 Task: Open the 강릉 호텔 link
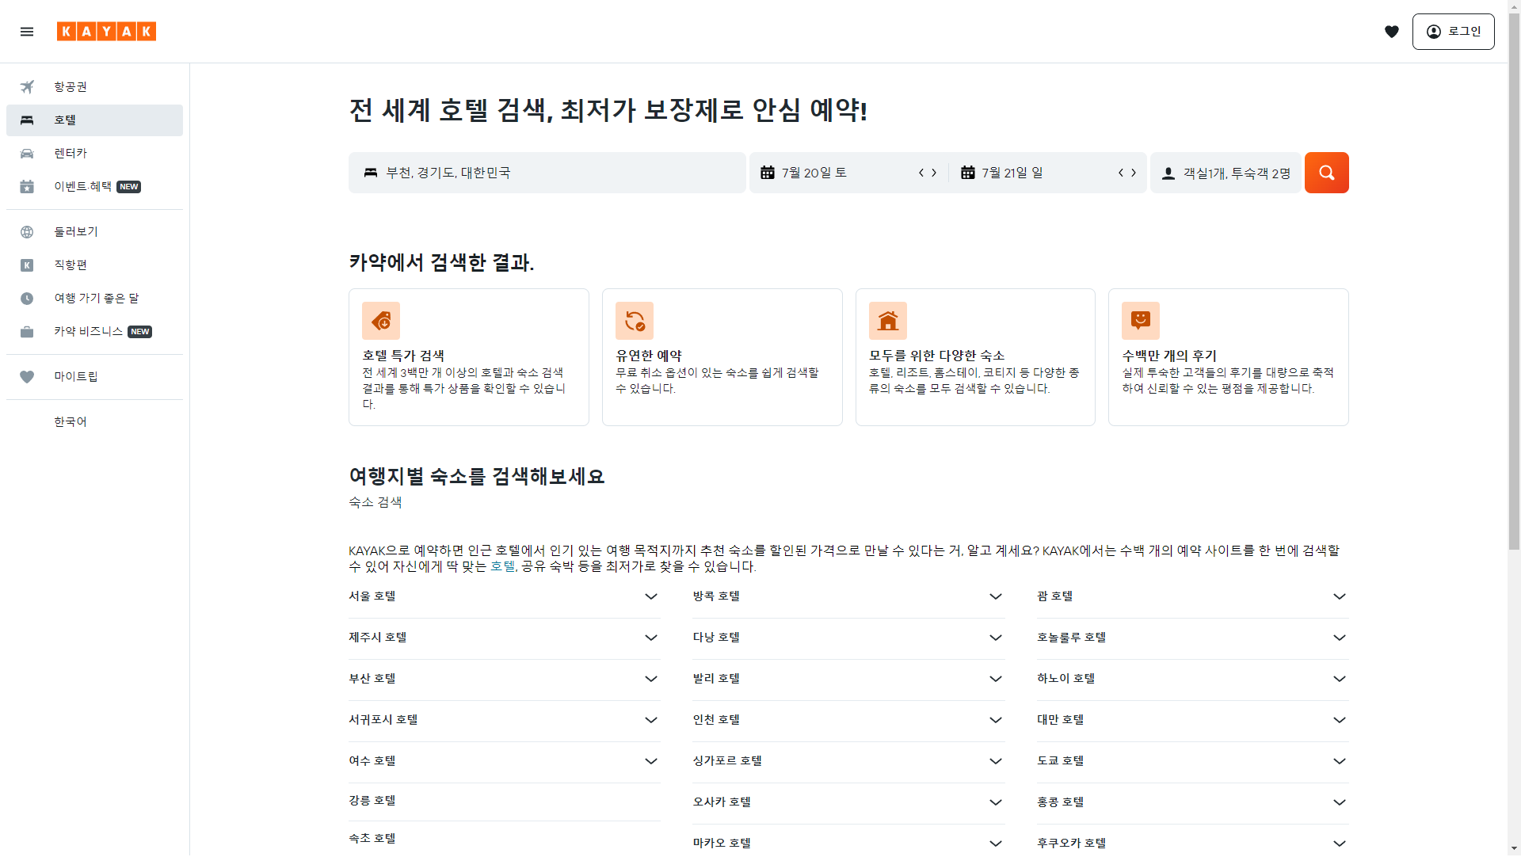[372, 801]
